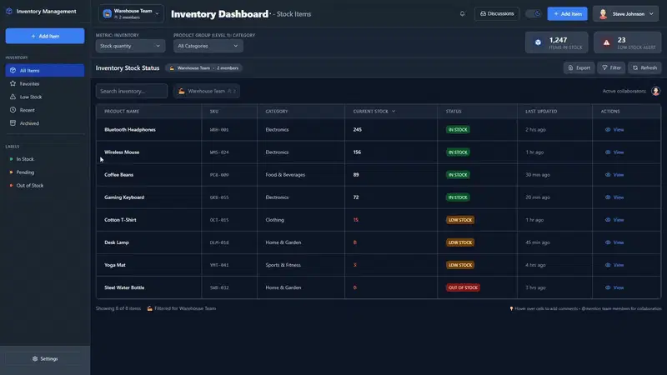Image resolution: width=667 pixels, height=375 pixels.
Task: Expand the All Categories dropdown
Action: (x=208, y=46)
